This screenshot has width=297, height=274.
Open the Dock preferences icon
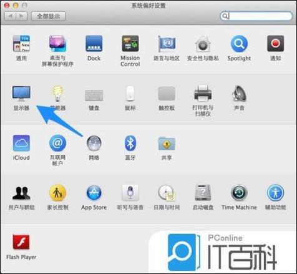[94, 44]
